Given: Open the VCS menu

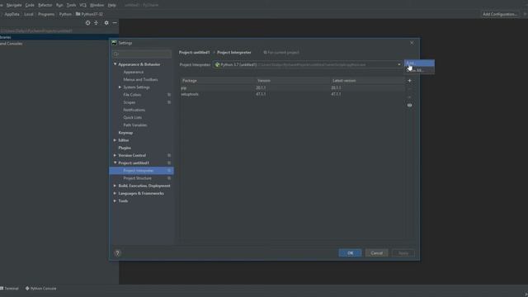Looking at the screenshot, I should coord(82,5).
